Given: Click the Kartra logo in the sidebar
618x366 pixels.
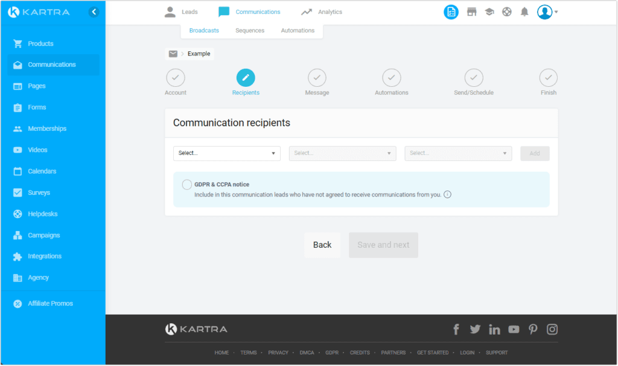Looking at the screenshot, I should (x=39, y=12).
